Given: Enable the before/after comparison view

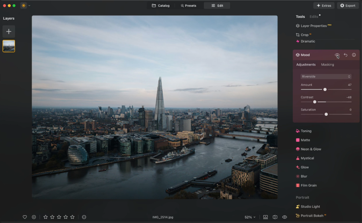Looking at the screenshot, I should [275, 217].
